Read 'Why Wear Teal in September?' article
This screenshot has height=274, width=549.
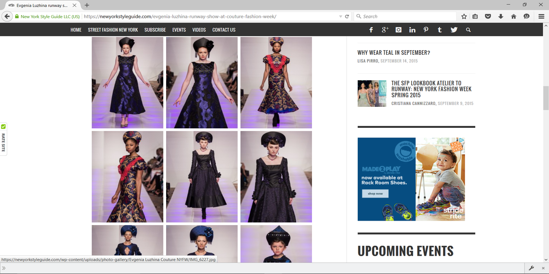point(393,53)
